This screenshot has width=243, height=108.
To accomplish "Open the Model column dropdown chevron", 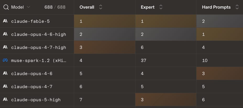I will 28,7.
